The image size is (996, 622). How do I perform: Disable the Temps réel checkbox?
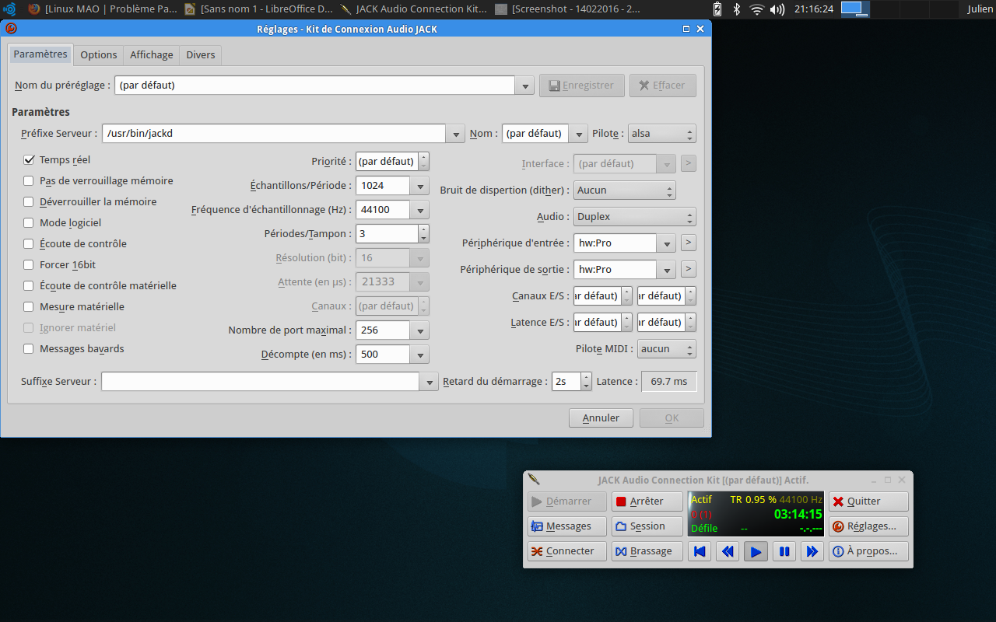pyautogui.click(x=29, y=159)
